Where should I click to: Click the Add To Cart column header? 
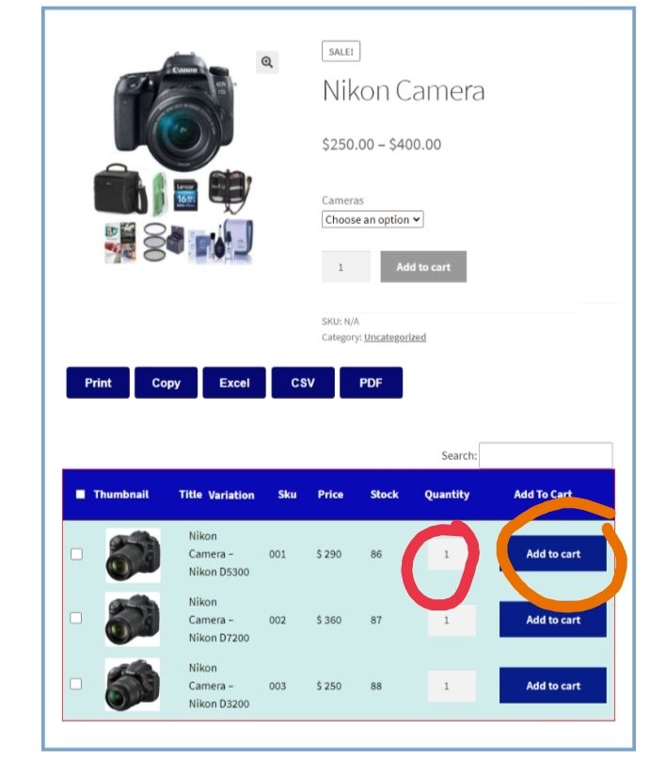point(543,495)
